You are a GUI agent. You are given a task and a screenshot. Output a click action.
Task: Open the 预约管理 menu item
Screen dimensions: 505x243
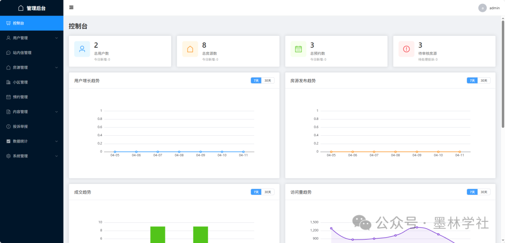click(20, 97)
